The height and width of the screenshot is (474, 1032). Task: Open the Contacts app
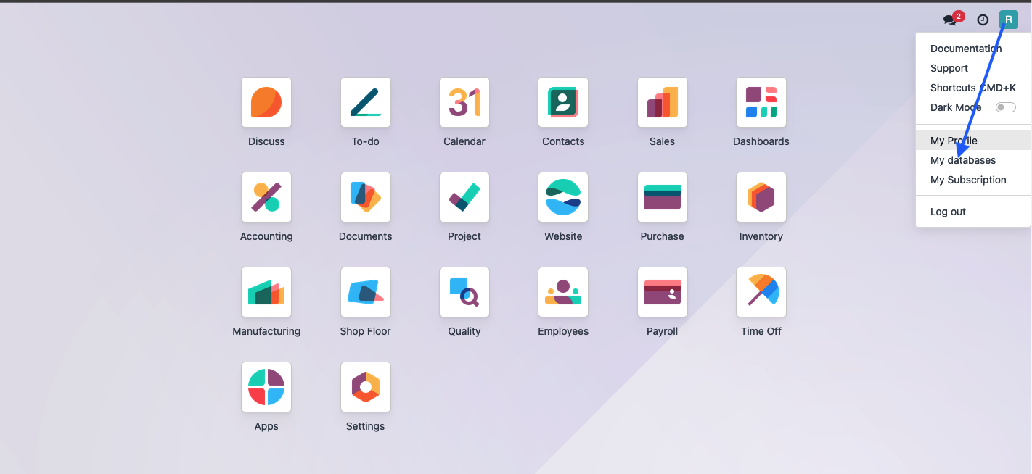[563, 102]
